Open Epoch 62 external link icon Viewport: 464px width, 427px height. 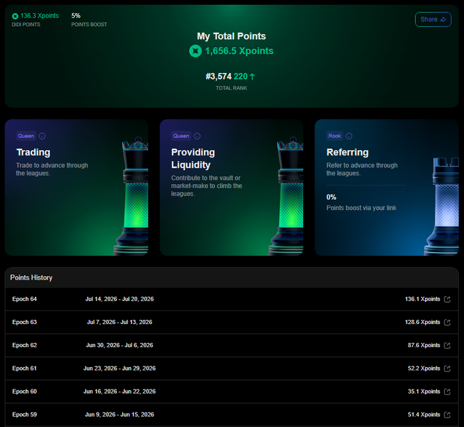[448, 345]
